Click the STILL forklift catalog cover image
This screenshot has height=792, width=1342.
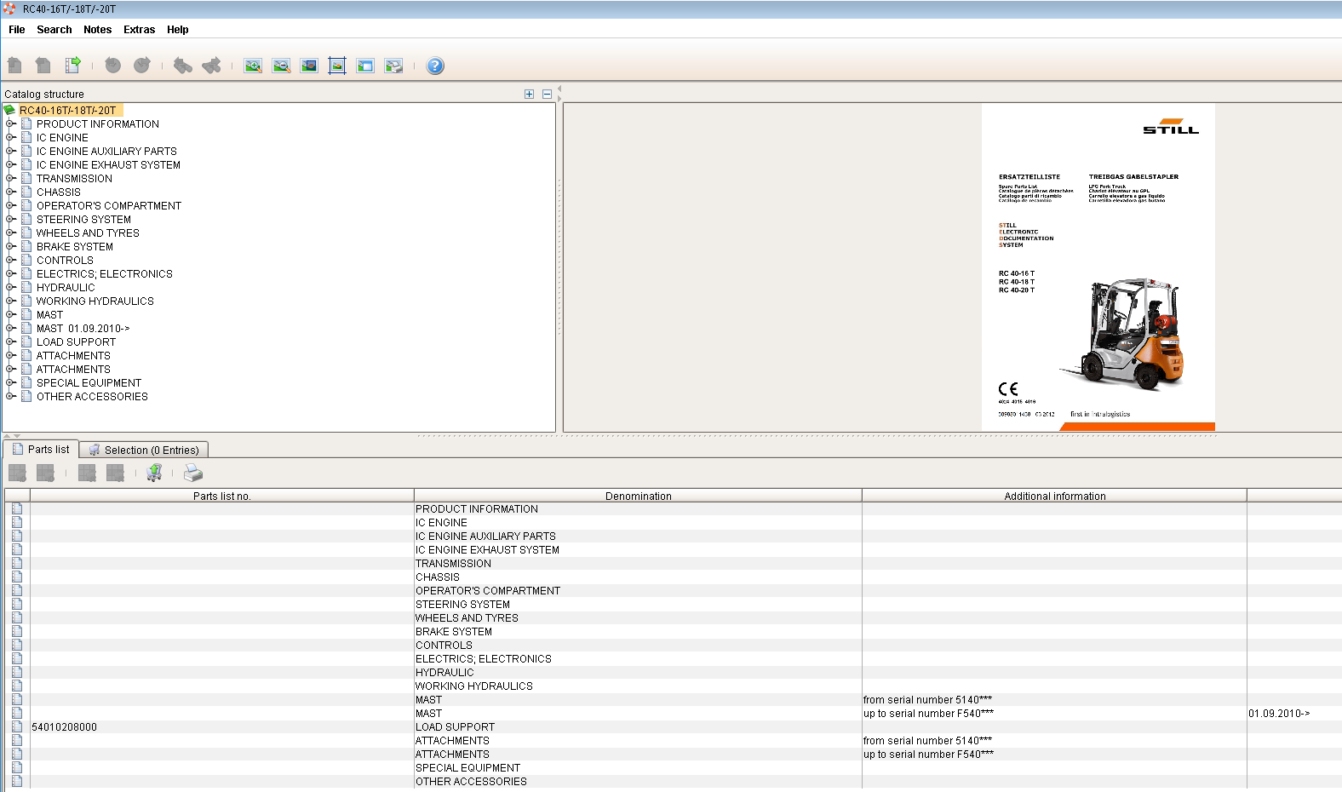[x=1098, y=267]
